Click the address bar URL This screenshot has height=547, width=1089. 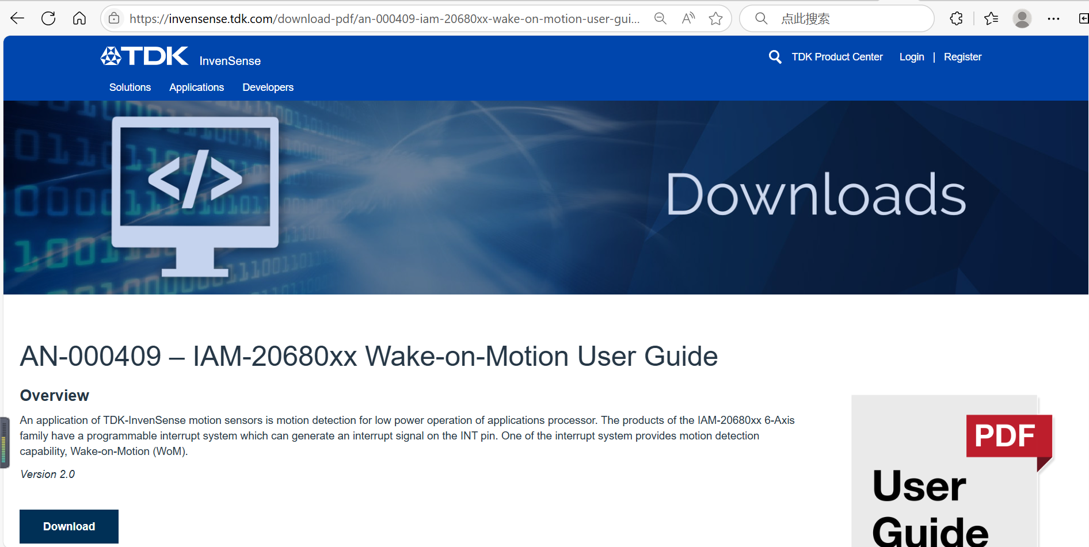click(x=384, y=19)
